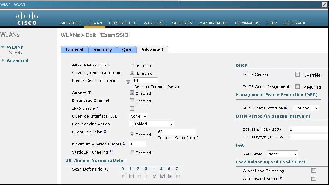Enable DHCP Addr. Assignment Required checkbox
Viewport: 329px width, 185px height.
[297, 86]
